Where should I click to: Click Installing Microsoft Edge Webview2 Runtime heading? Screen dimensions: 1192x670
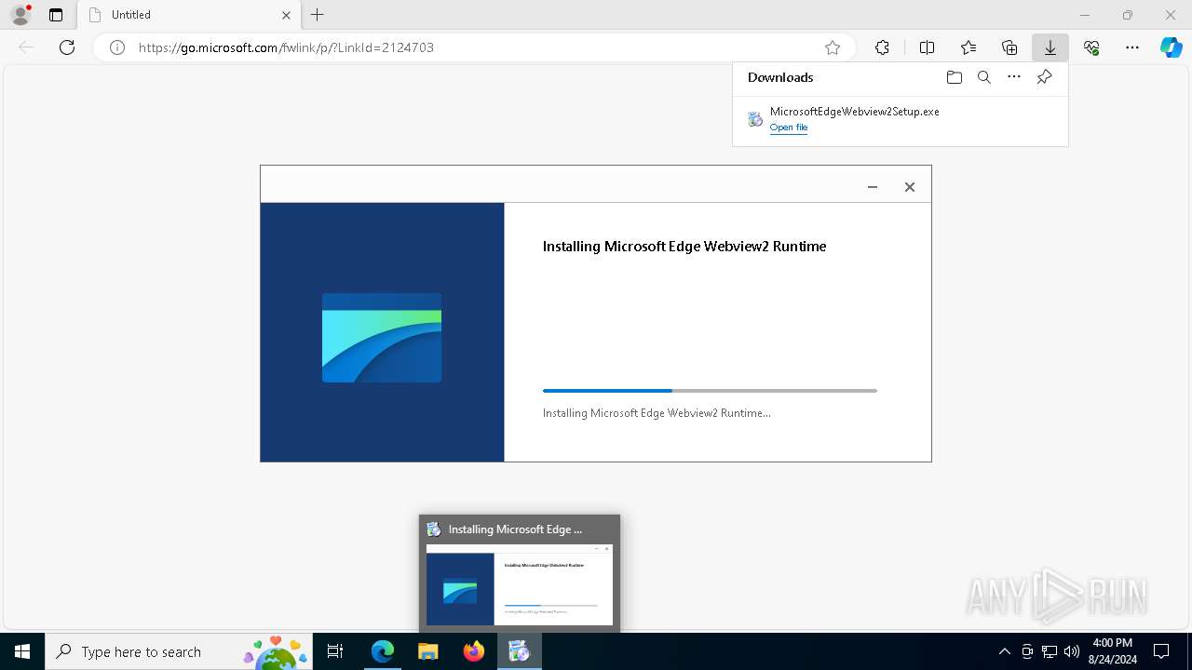[x=684, y=247]
